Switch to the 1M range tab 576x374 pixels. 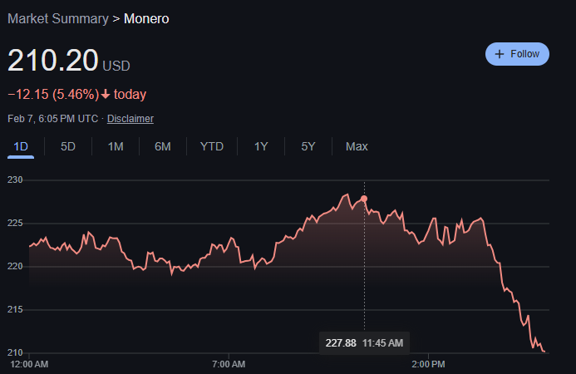pos(116,146)
